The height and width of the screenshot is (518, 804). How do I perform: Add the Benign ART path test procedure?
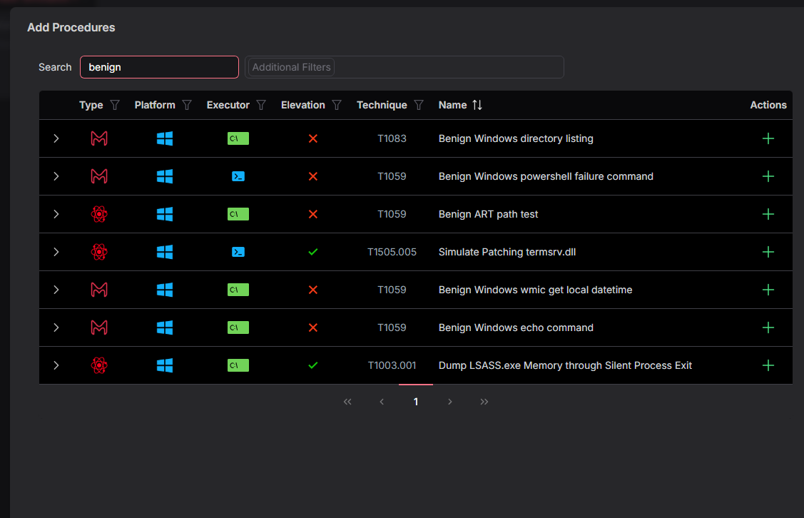click(768, 214)
